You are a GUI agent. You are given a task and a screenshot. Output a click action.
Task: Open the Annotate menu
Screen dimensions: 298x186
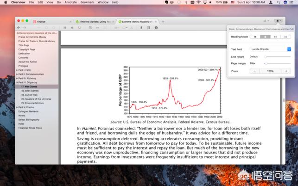click(70, 2)
